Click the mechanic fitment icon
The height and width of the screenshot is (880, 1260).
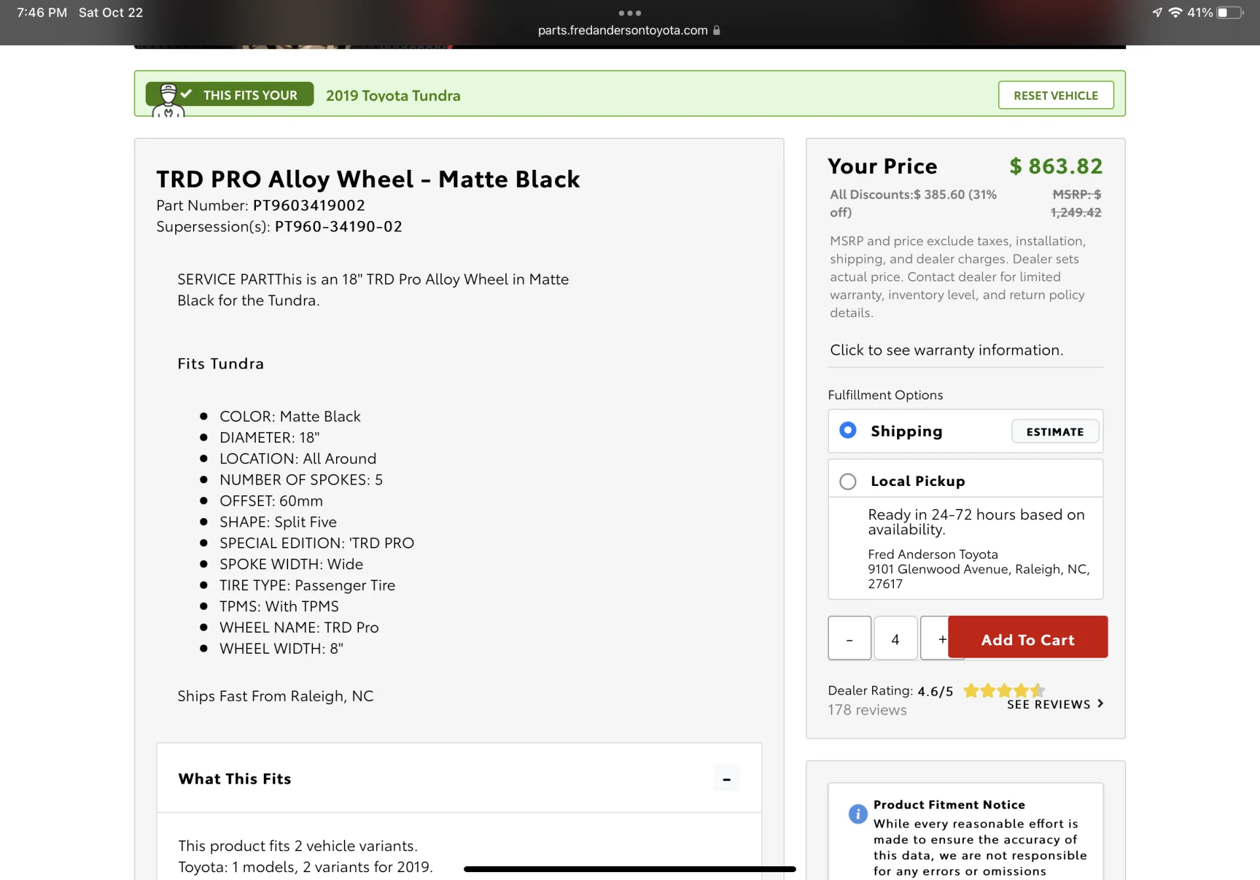[168, 99]
